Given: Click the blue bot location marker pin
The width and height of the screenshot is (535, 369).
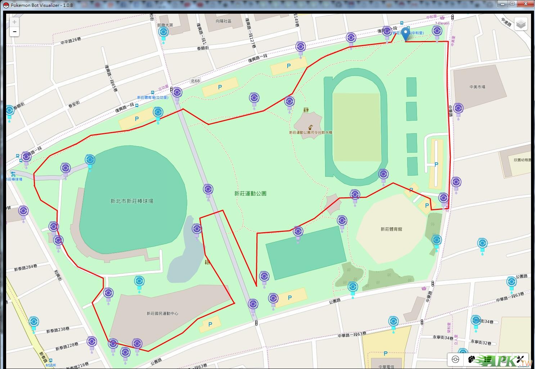Looking at the screenshot, I should click(x=406, y=34).
